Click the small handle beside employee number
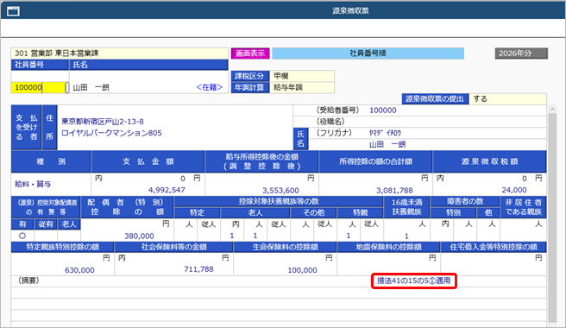The width and height of the screenshot is (566, 328). point(67,88)
